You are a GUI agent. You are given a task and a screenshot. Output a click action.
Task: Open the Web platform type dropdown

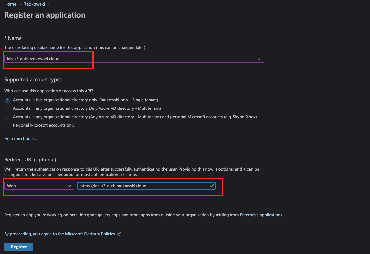[39, 186]
